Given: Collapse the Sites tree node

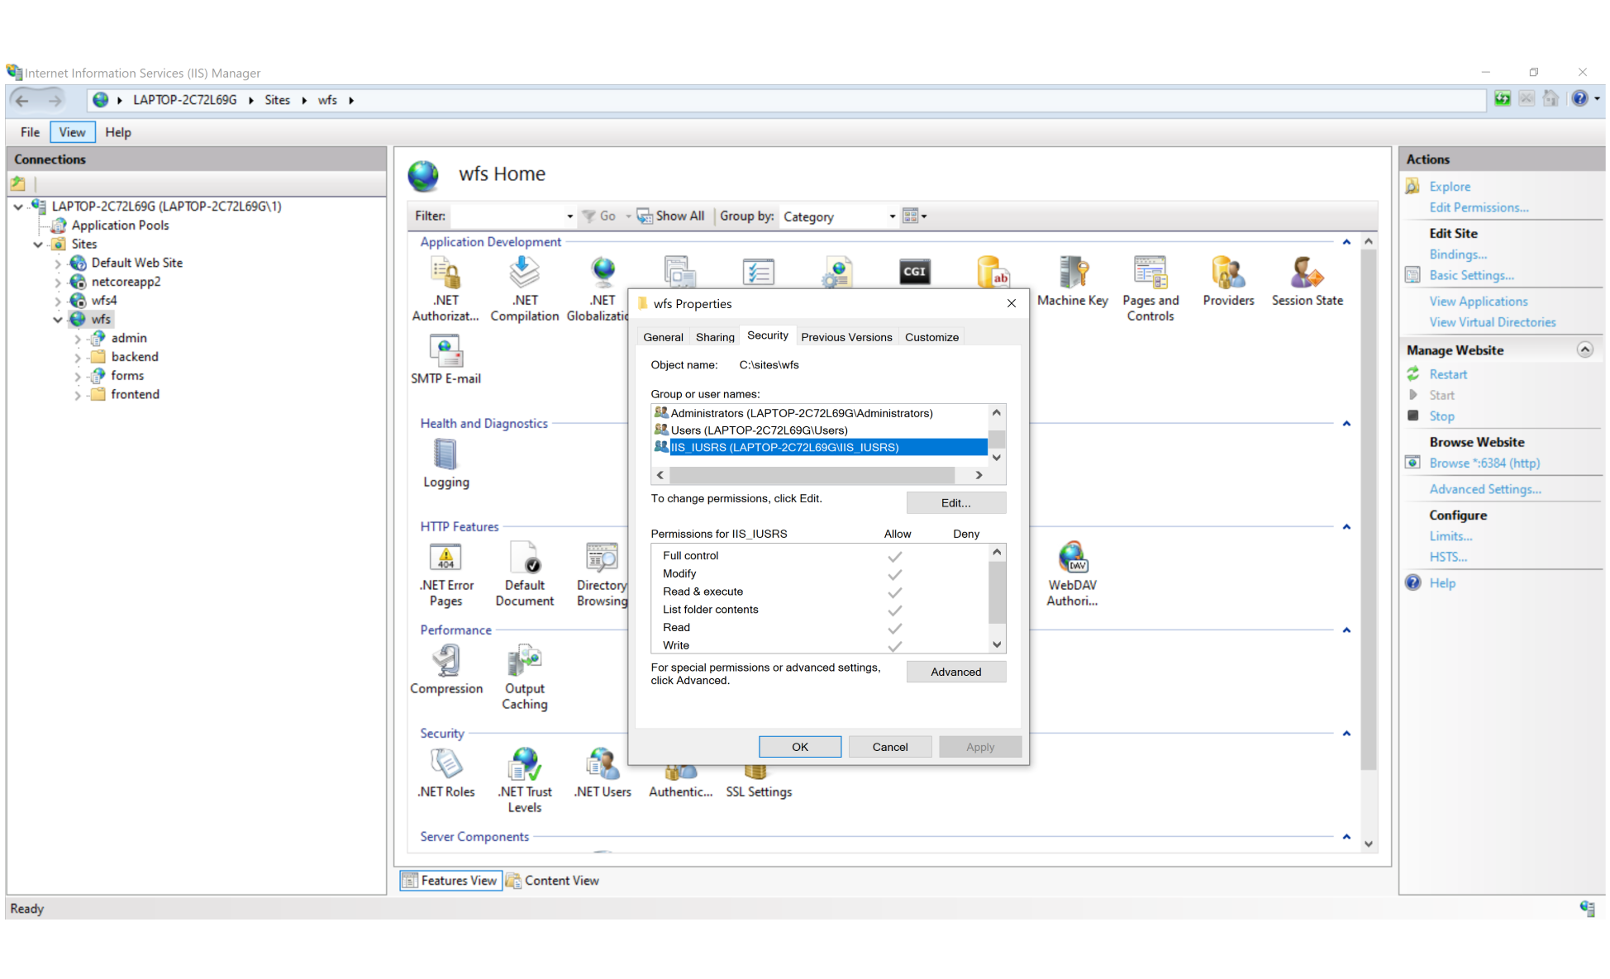Looking at the screenshot, I should (x=38, y=245).
